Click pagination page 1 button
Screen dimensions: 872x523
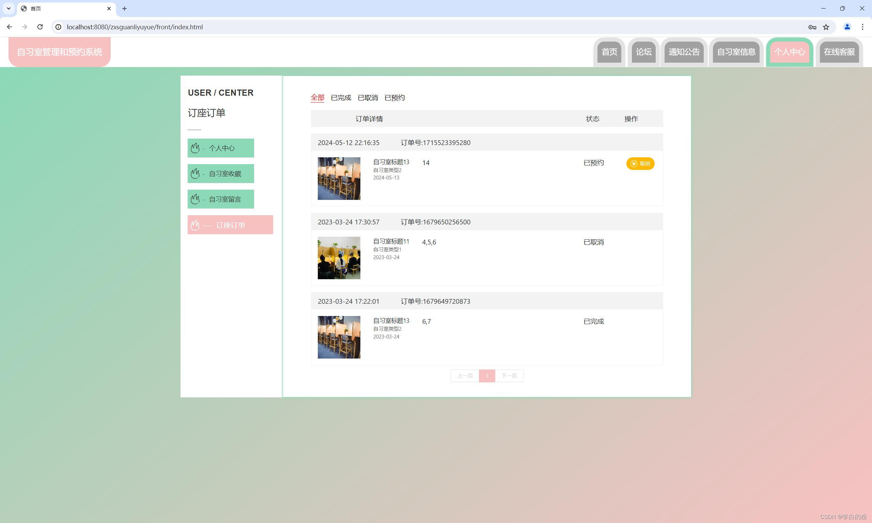click(x=487, y=376)
